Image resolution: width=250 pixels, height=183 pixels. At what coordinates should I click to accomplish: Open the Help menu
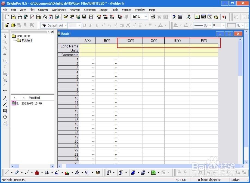click(x=152, y=10)
